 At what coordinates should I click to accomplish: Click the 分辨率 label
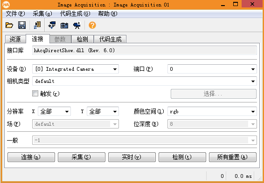coord(15,111)
